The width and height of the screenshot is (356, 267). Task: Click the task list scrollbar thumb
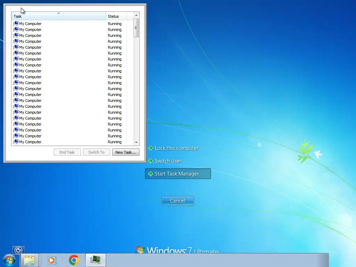pyautogui.click(x=136, y=28)
